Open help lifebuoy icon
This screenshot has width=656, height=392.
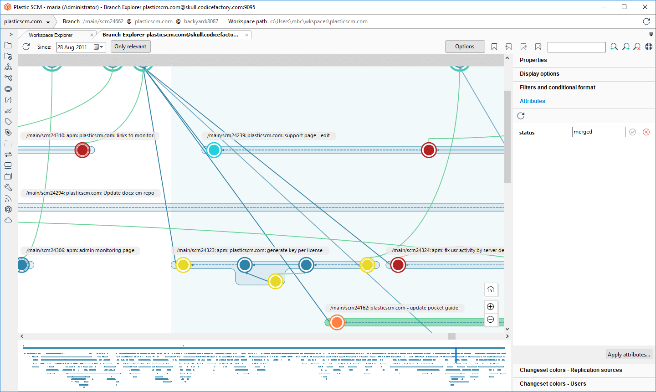tap(649, 46)
